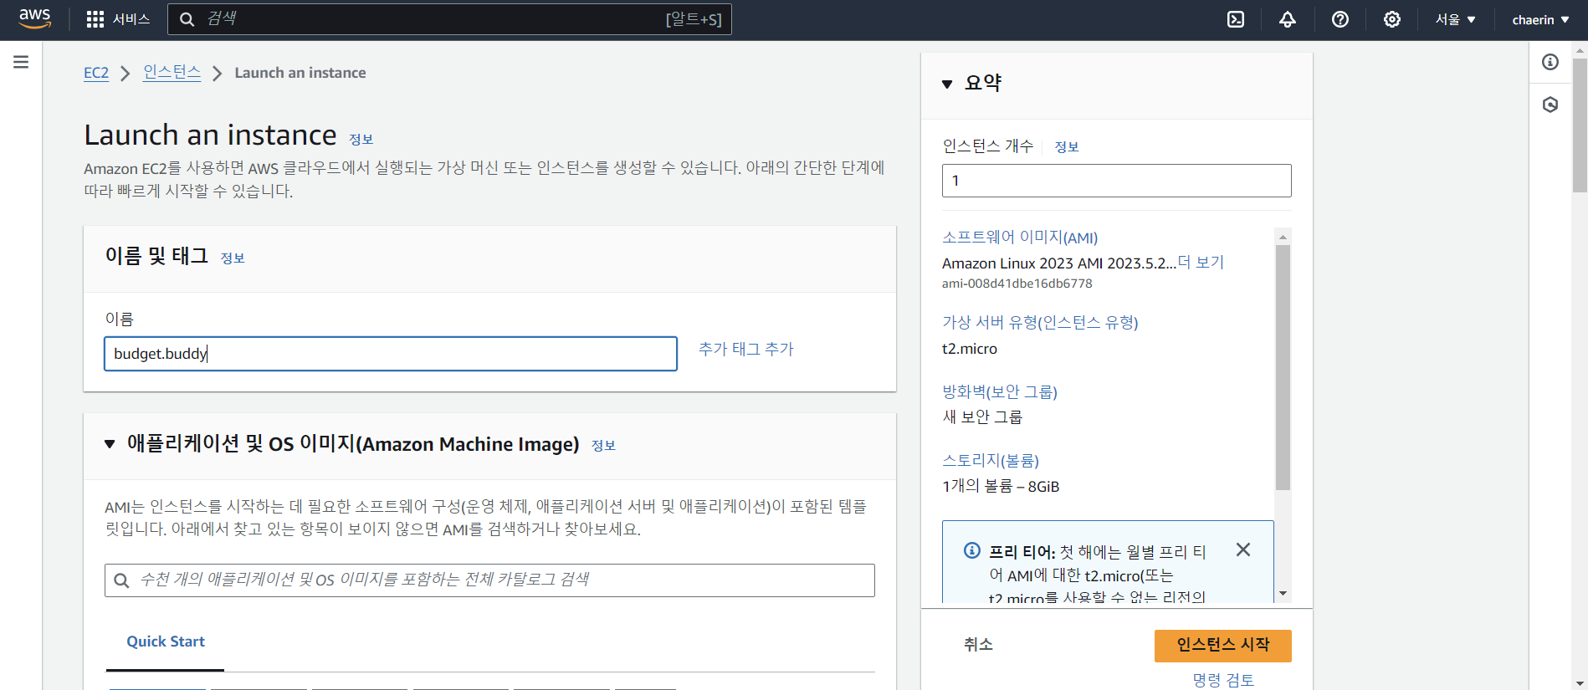Click the info icon in 프리 티어 notice

[972, 550]
